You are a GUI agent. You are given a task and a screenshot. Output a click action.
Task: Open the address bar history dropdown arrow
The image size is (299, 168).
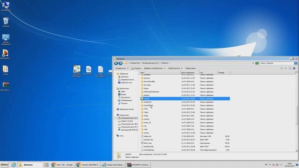[x=253, y=63]
